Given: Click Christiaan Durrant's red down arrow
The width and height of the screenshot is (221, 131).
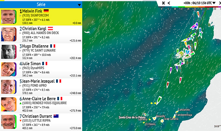Looking at the screenshot, I should 20,121.
